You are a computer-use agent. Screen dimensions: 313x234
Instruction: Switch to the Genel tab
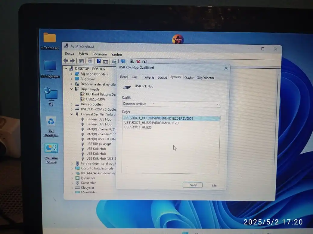tap(124, 77)
